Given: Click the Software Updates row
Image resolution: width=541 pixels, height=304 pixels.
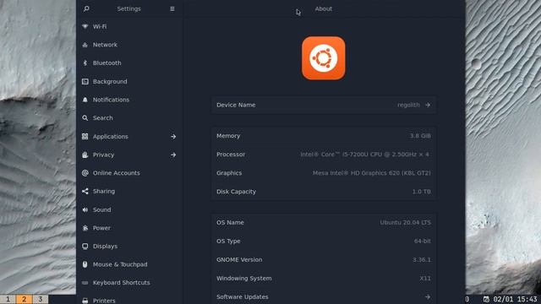Looking at the screenshot, I should tap(323, 296).
